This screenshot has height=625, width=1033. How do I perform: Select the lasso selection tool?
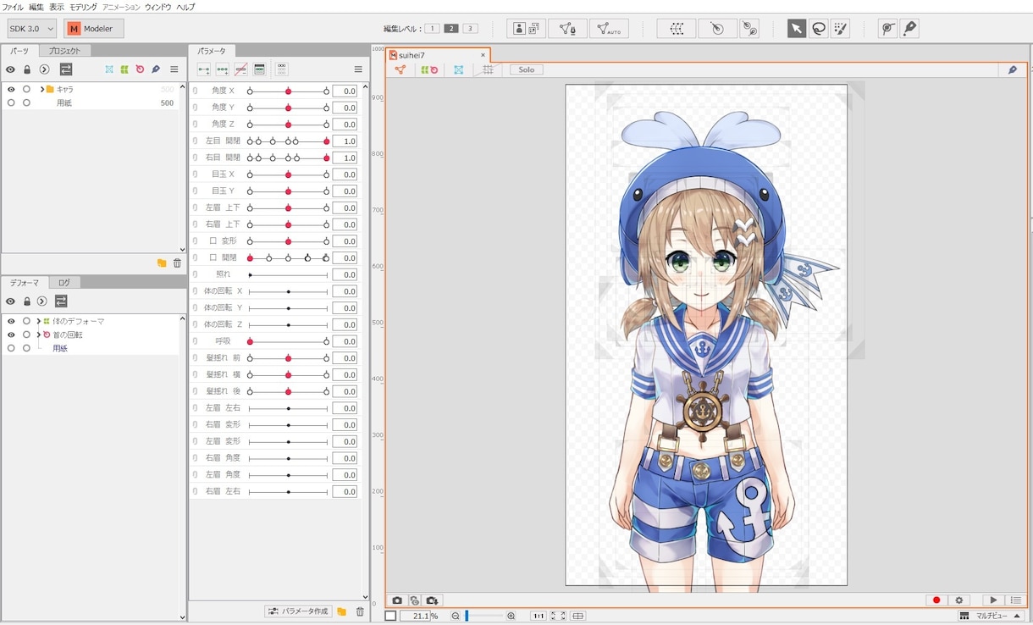[819, 28]
